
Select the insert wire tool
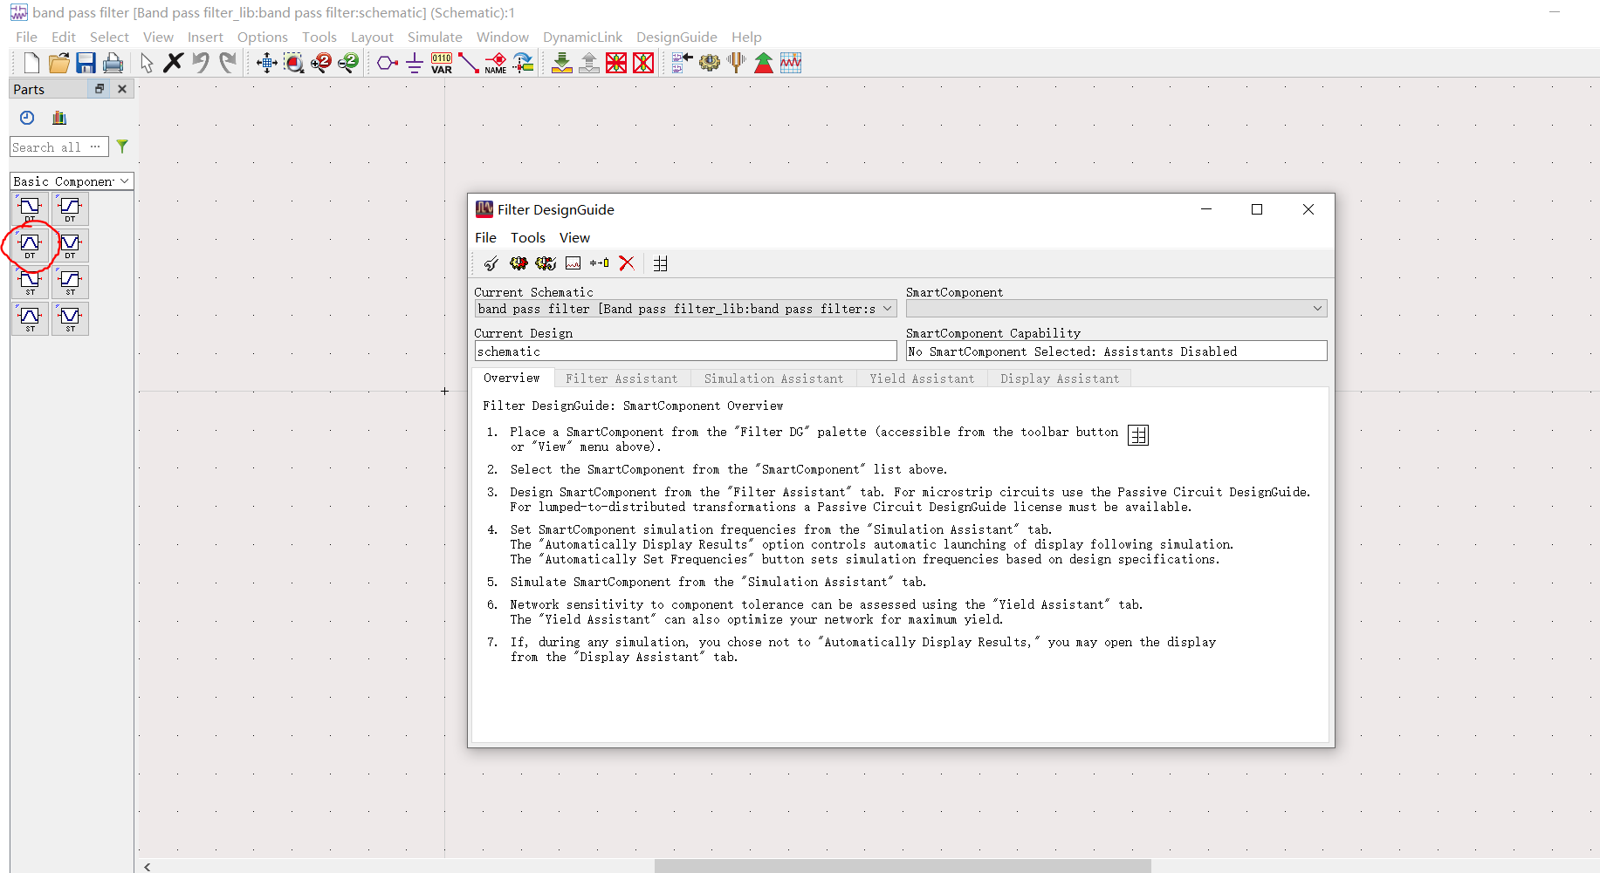coord(469,63)
